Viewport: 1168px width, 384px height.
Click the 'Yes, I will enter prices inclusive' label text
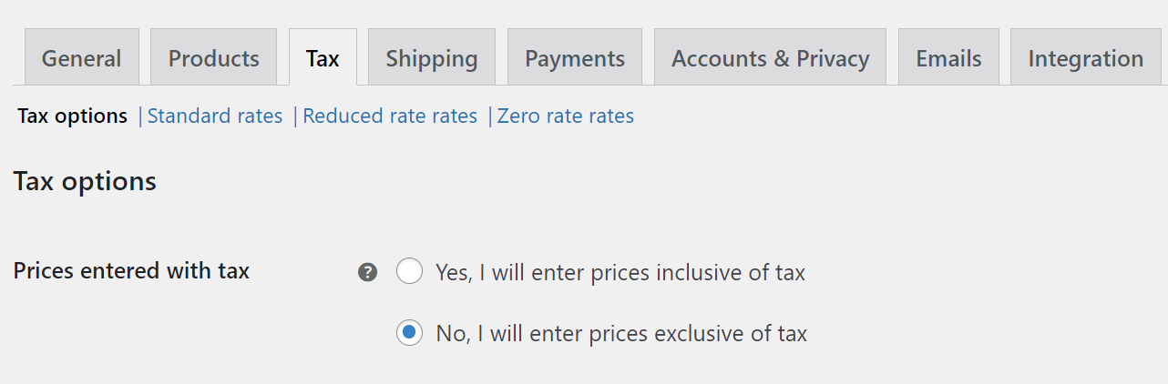pos(620,272)
